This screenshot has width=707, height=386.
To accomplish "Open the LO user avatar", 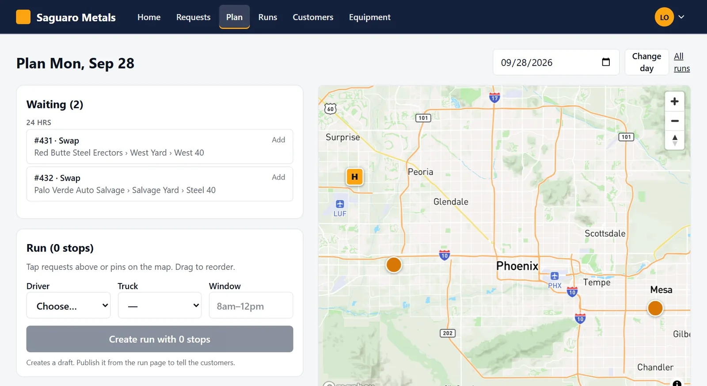I will [x=664, y=17].
